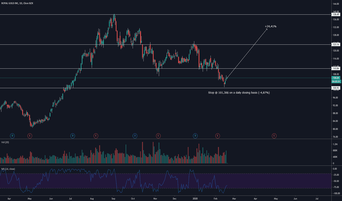The height and width of the screenshot is (201, 342).
Task: Click the first dividend D marker near April 2019
Action: pos(12,136)
